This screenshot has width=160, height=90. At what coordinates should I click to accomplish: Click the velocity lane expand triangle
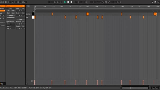pyautogui.click(x=27, y=84)
